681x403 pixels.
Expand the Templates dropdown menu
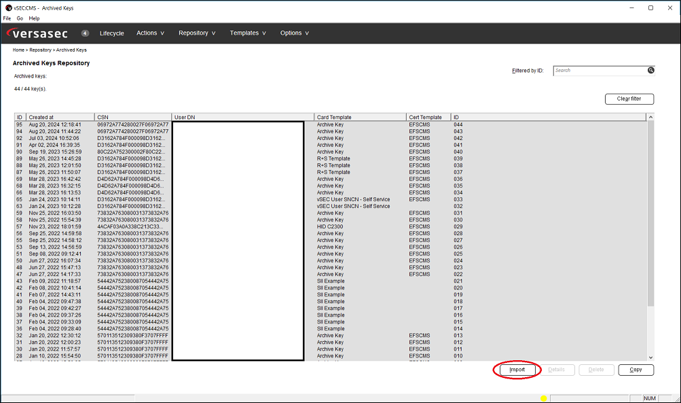point(248,33)
